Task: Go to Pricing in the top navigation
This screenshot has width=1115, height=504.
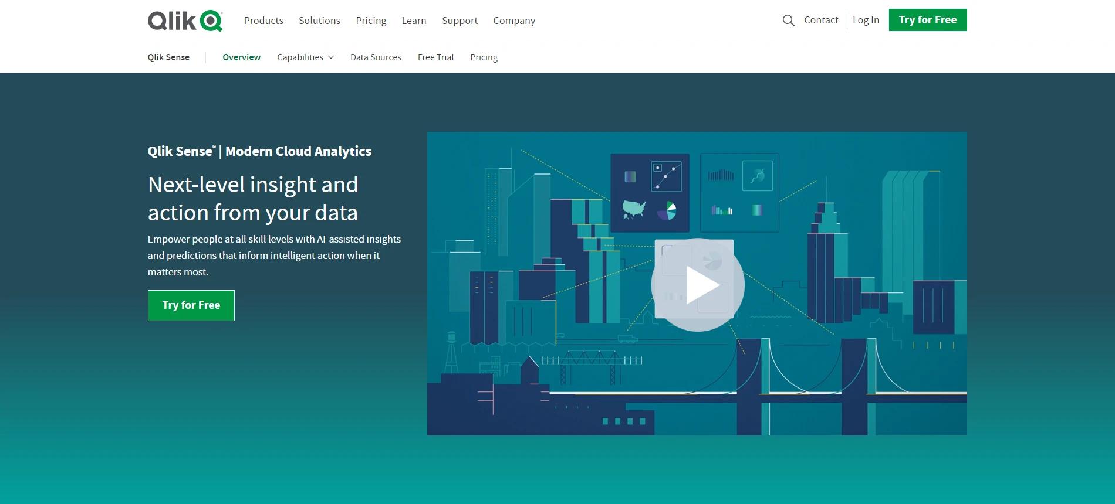Action: tap(371, 21)
